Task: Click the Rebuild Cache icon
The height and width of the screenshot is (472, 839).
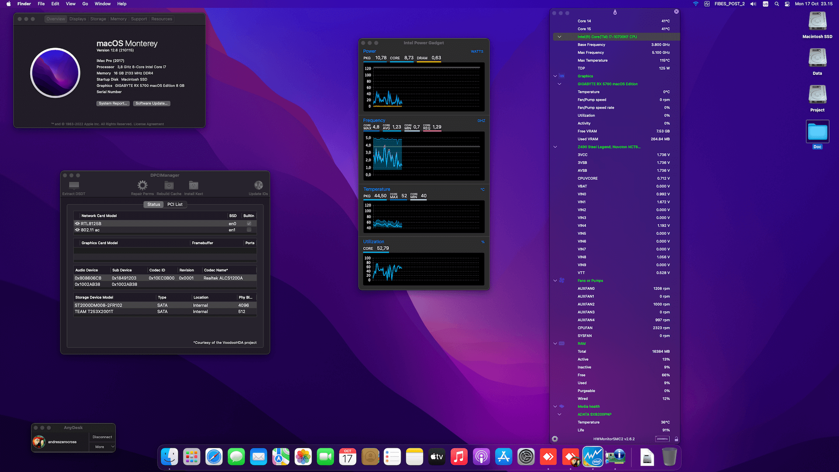Action: click(x=169, y=185)
